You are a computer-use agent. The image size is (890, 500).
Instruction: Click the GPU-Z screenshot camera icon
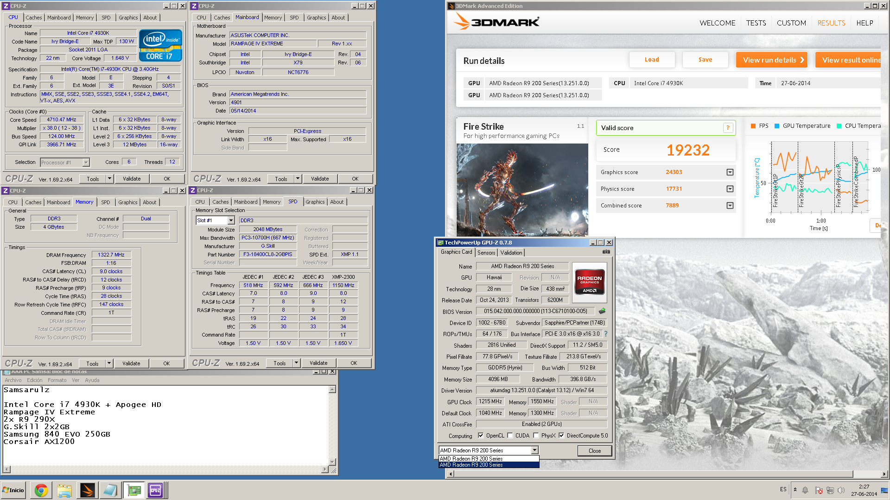606,252
